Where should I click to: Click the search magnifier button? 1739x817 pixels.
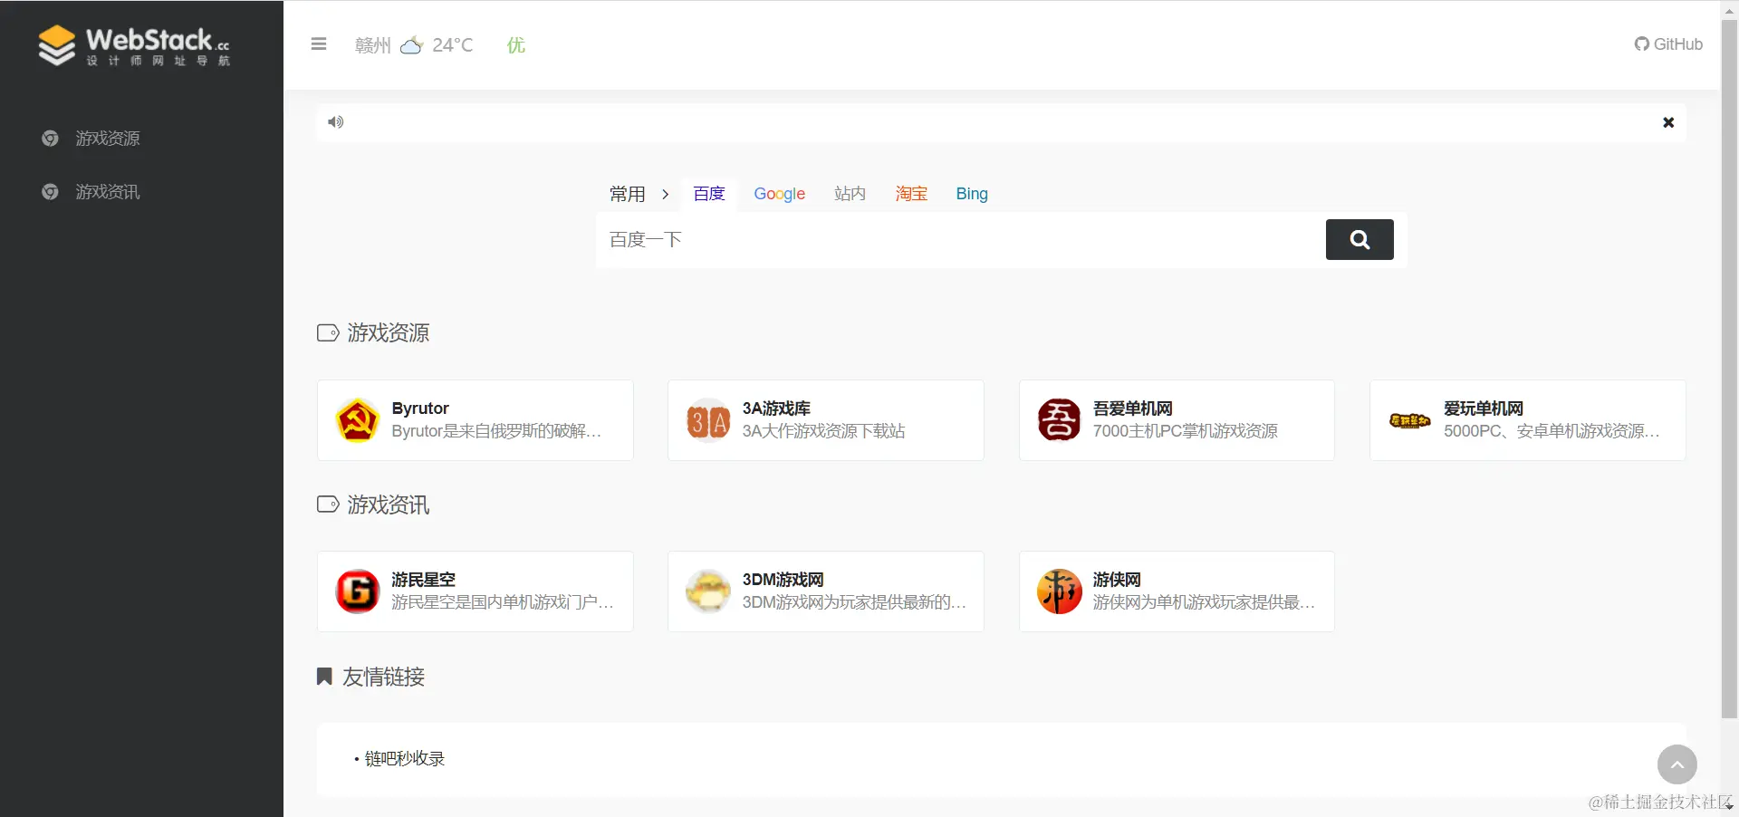click(1359, 239)
